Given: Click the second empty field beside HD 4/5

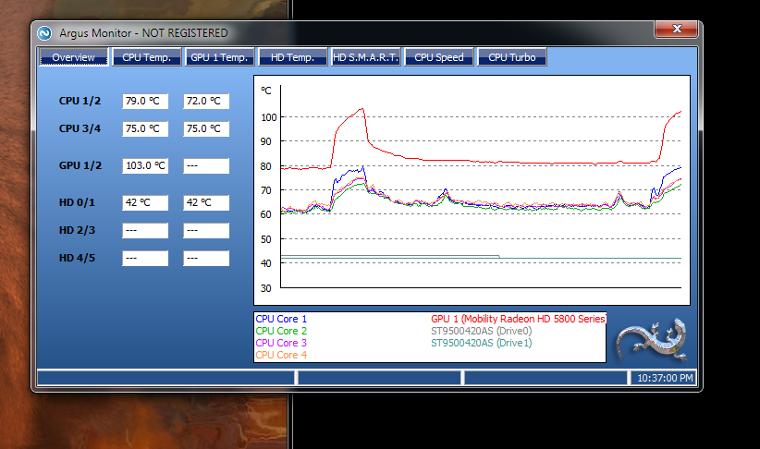Looking at the screenshot, I should pos(206,258).
